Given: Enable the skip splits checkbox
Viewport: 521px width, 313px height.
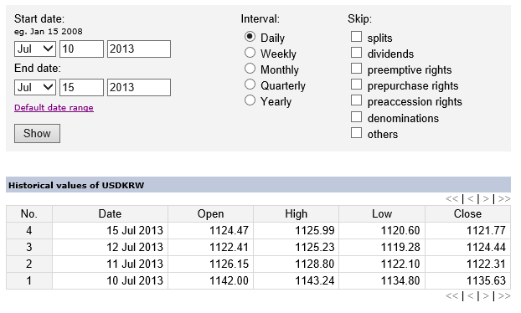Looking at the screenshot, I should click(x=356, y=37).
